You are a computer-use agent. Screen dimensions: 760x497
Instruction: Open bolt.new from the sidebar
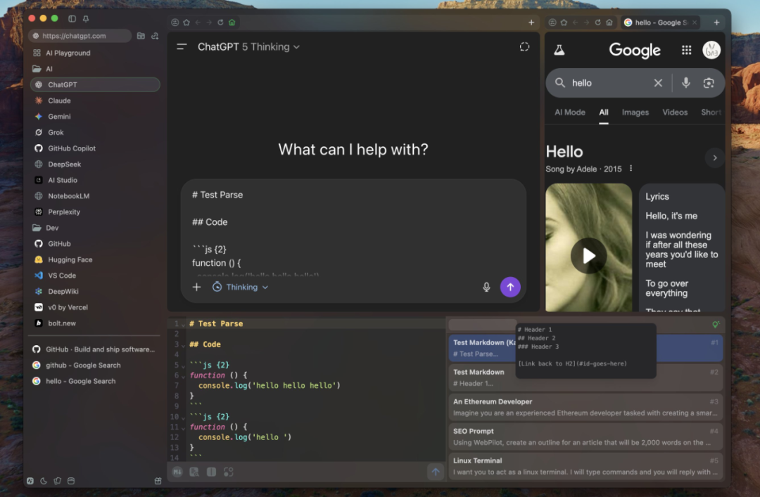(x=95, y=323)
